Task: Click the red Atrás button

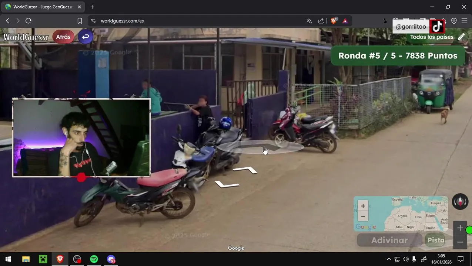Action: click(63, 37)
